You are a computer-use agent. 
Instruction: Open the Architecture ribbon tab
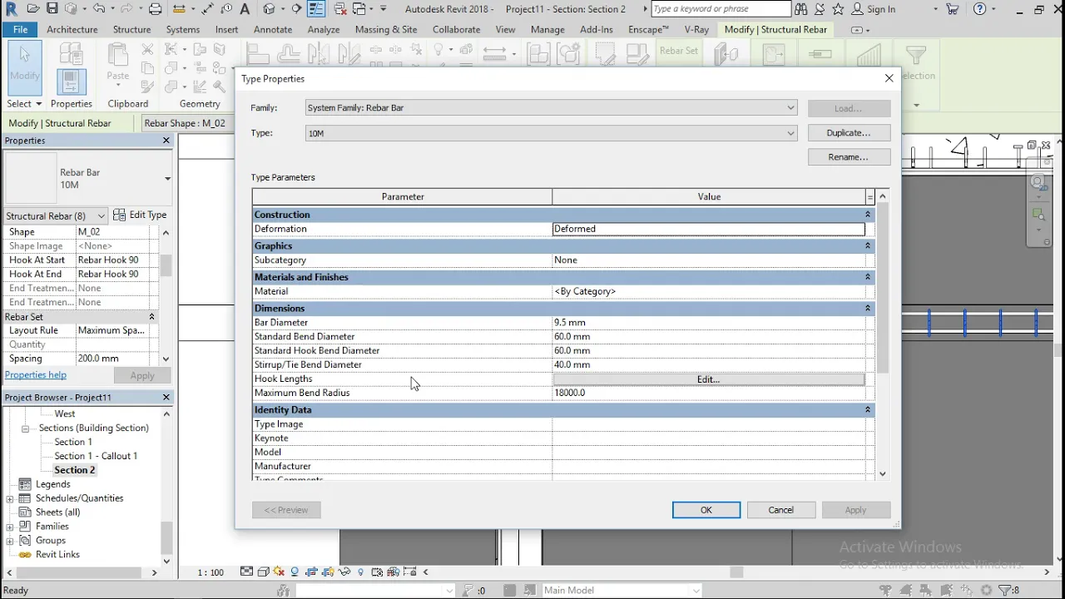click(72, 29)
